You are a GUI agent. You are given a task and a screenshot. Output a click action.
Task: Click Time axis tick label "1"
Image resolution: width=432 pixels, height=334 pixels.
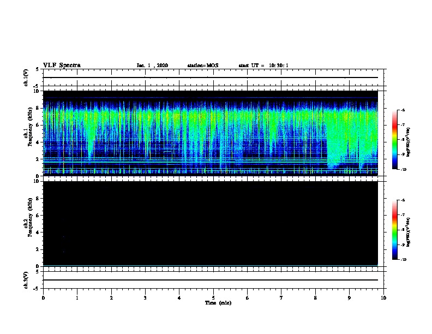[x=77, y=297]
